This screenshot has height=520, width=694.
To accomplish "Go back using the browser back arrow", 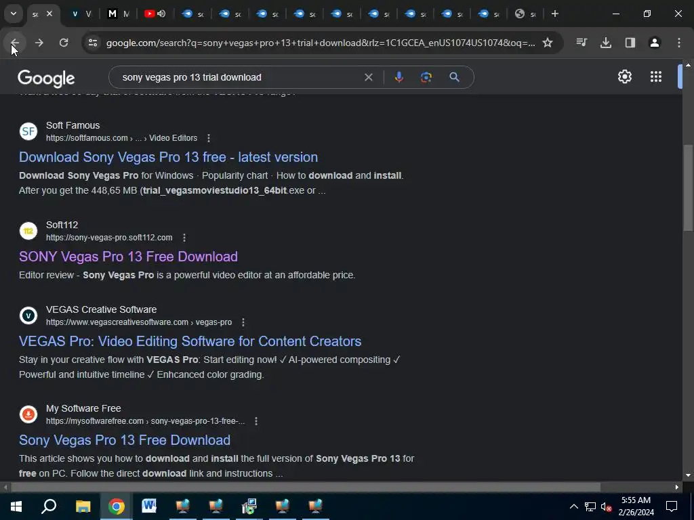I will [15, 43].
